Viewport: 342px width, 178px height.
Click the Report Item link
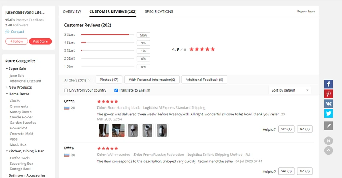(306, 11)
